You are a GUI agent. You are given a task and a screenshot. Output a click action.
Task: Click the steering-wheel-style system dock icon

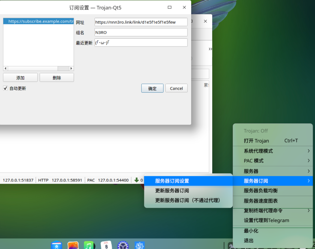pos(123,246)
